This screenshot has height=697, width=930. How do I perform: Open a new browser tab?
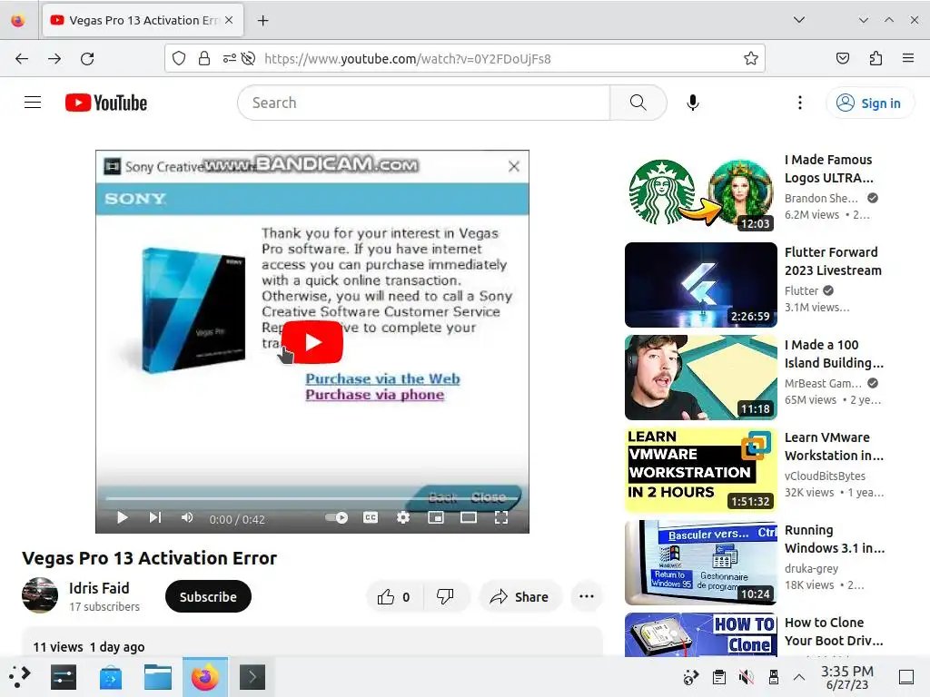click(262, 21)
